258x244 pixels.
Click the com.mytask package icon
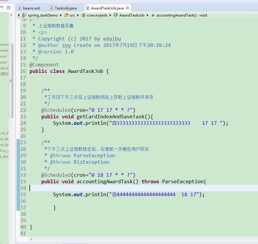click(83, 15)
